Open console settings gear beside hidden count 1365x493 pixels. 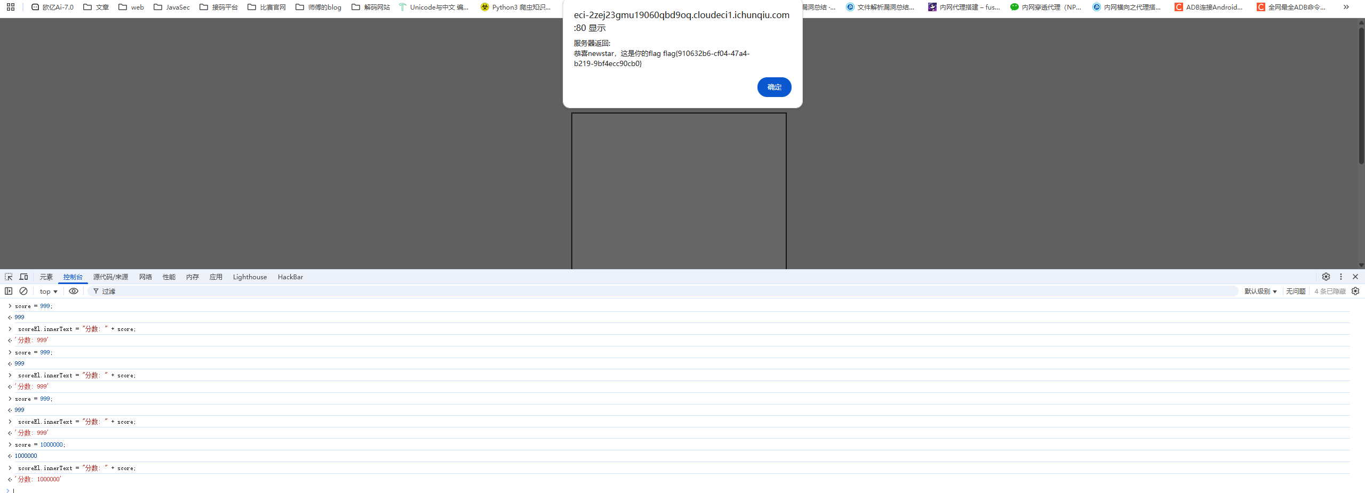click(x=1355, y=291)
